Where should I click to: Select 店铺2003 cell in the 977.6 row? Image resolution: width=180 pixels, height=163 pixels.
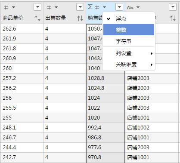click(x=152, y=148)
